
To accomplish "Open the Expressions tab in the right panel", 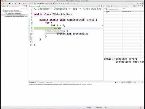I will [x=125, y=6].
